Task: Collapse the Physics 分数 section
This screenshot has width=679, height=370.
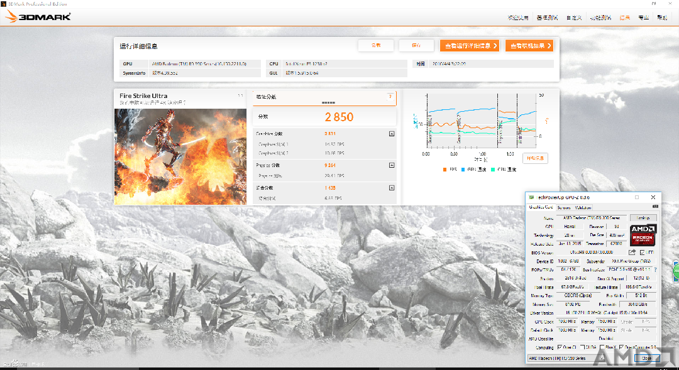Action: pyautogui.click(x=392, y=165)
